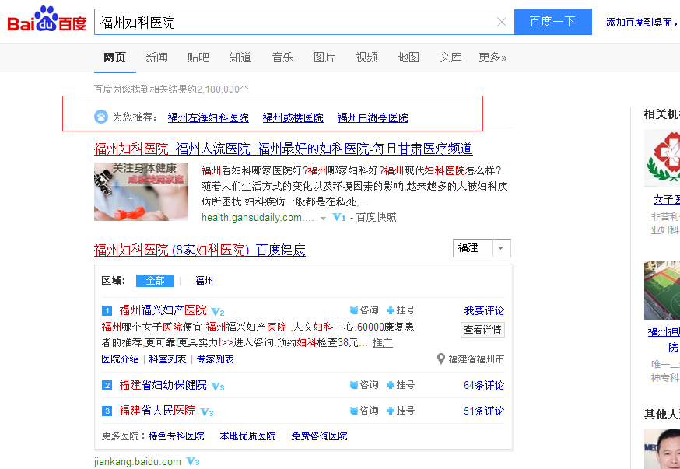Viewport: 680px width, 469px height.
Task: Click V3 badge next to jiankang.baidu.com
Action: point(192,462)
